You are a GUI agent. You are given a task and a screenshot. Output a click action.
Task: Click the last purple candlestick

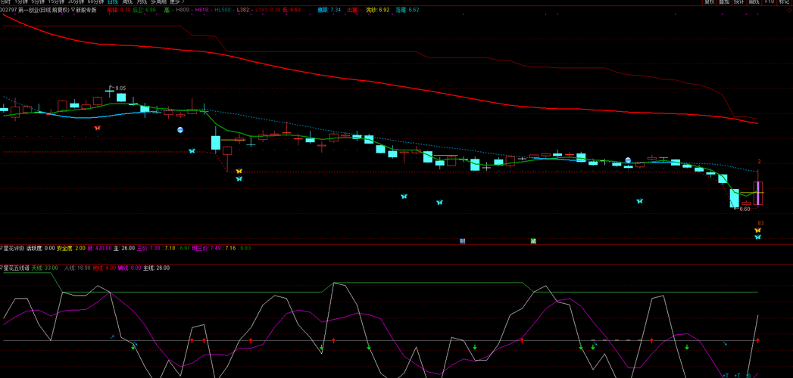click(757, 193)
